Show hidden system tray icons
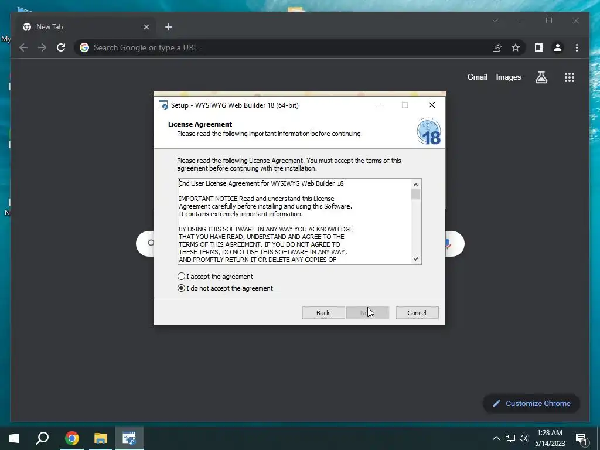 pos(496,438)
